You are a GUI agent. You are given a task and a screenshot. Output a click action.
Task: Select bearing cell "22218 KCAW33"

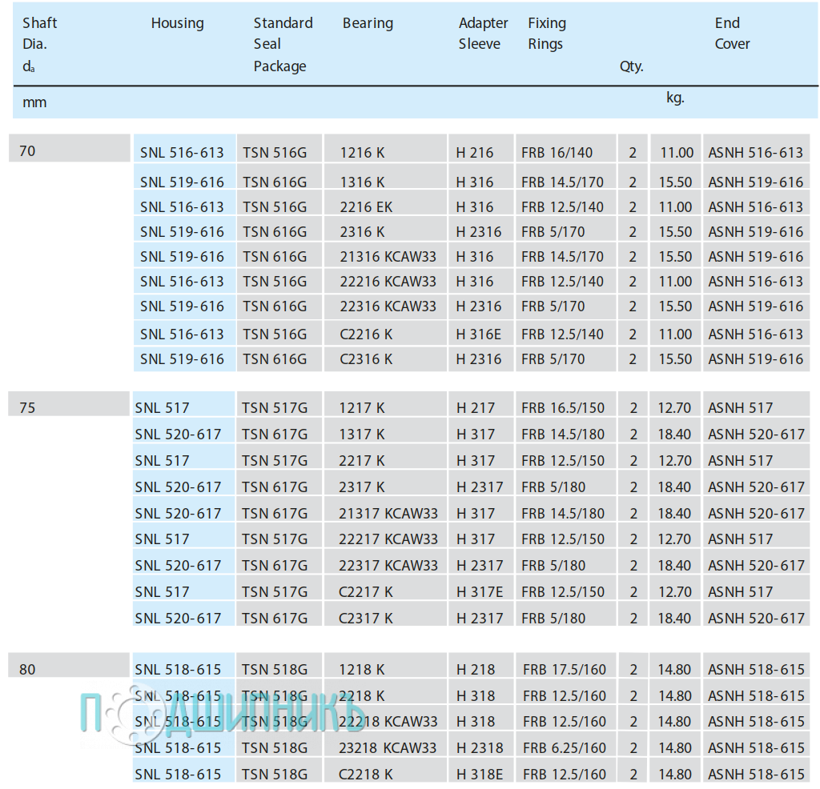pyautogui.click(x=386, y=719)
